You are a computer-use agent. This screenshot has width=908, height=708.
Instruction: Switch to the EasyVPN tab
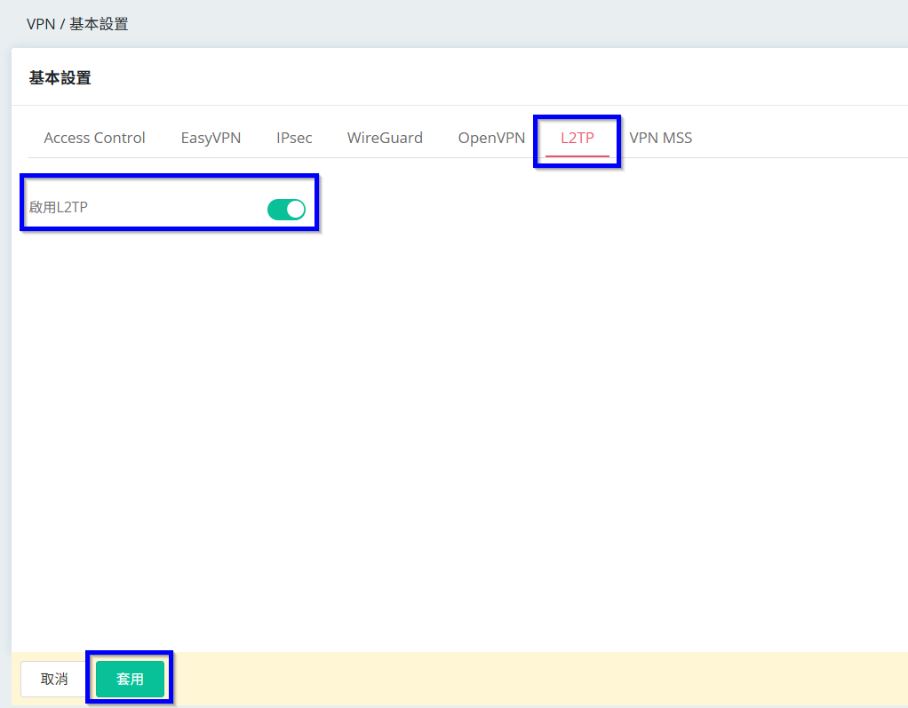(211, 138)
